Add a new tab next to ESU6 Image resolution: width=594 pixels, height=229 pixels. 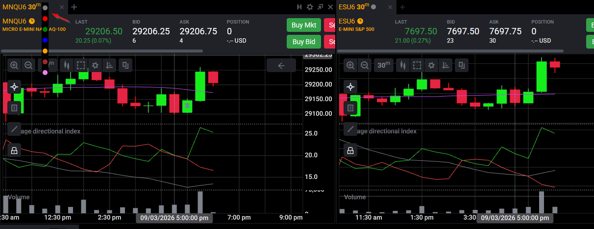(x=402, y=7)
